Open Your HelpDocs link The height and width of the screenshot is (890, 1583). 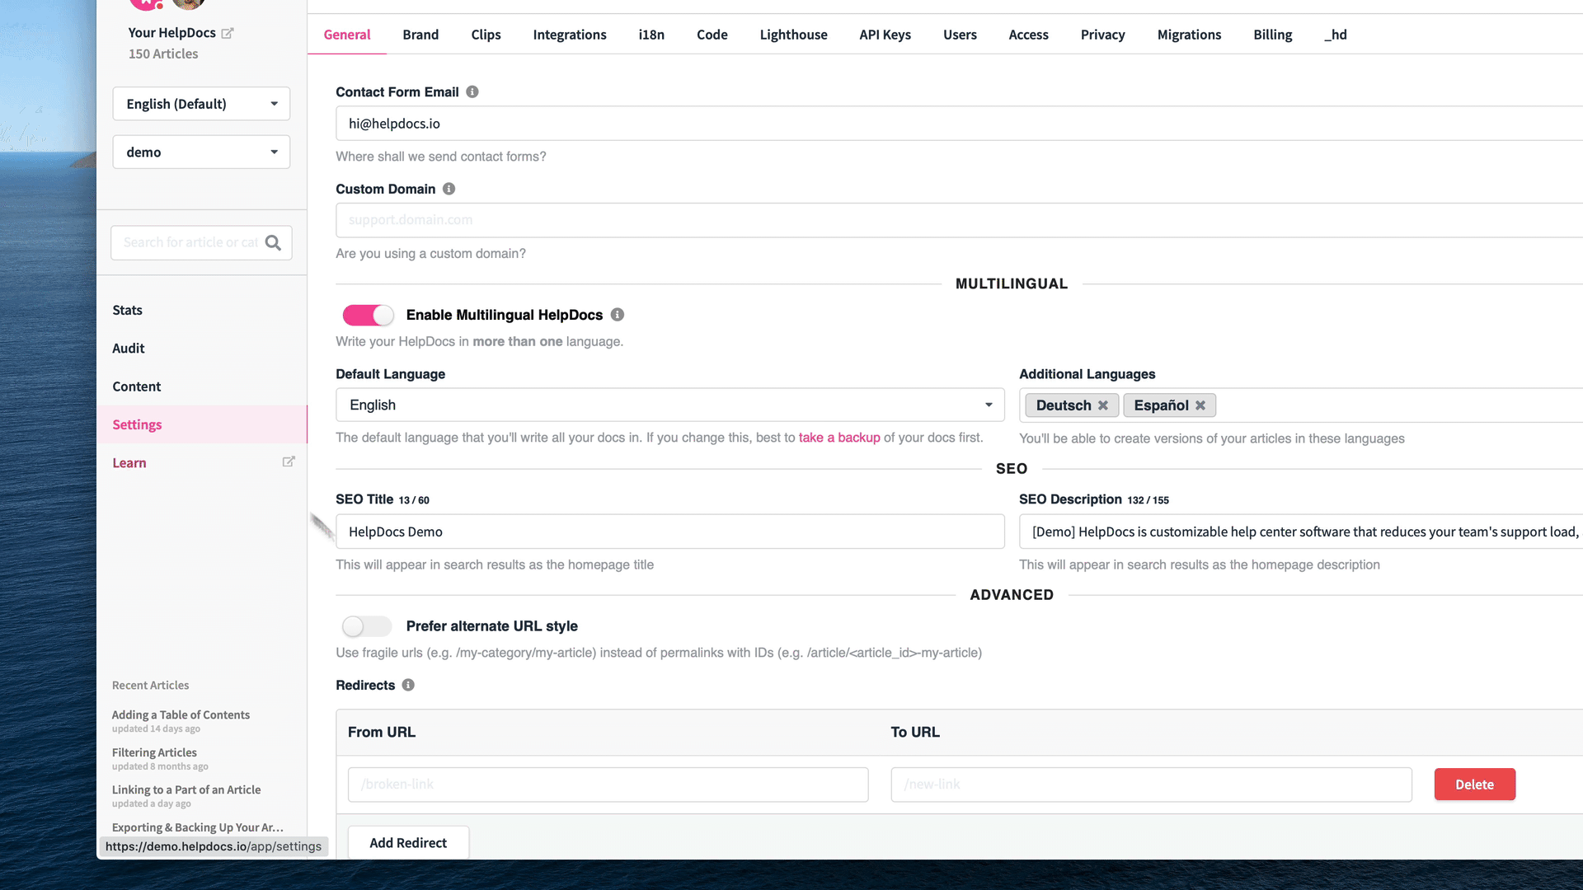171,33
